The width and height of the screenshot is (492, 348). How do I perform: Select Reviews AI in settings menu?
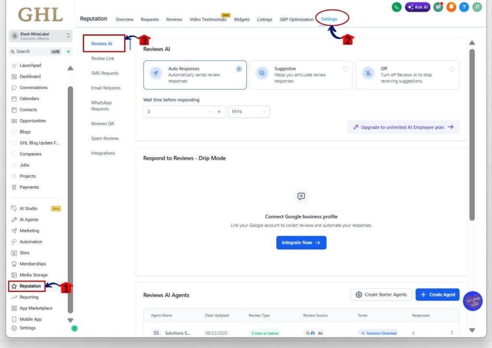[x=102, y=44]
